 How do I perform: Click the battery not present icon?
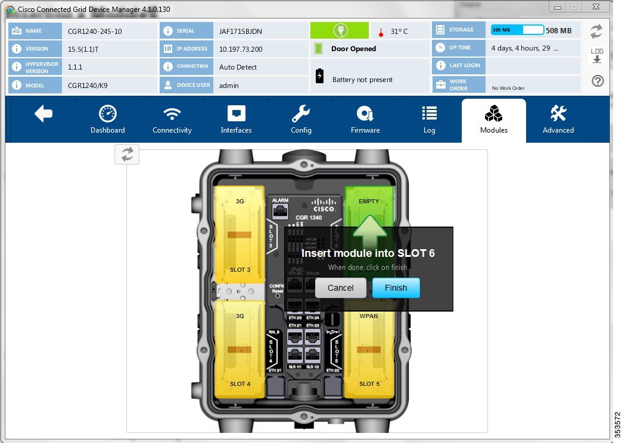320,76
